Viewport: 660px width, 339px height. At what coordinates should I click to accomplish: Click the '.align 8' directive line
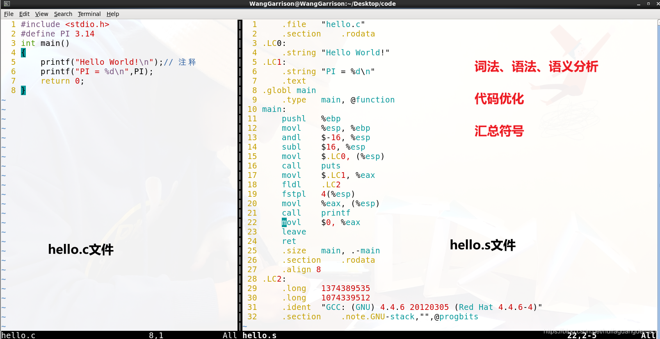coord(301,269)
